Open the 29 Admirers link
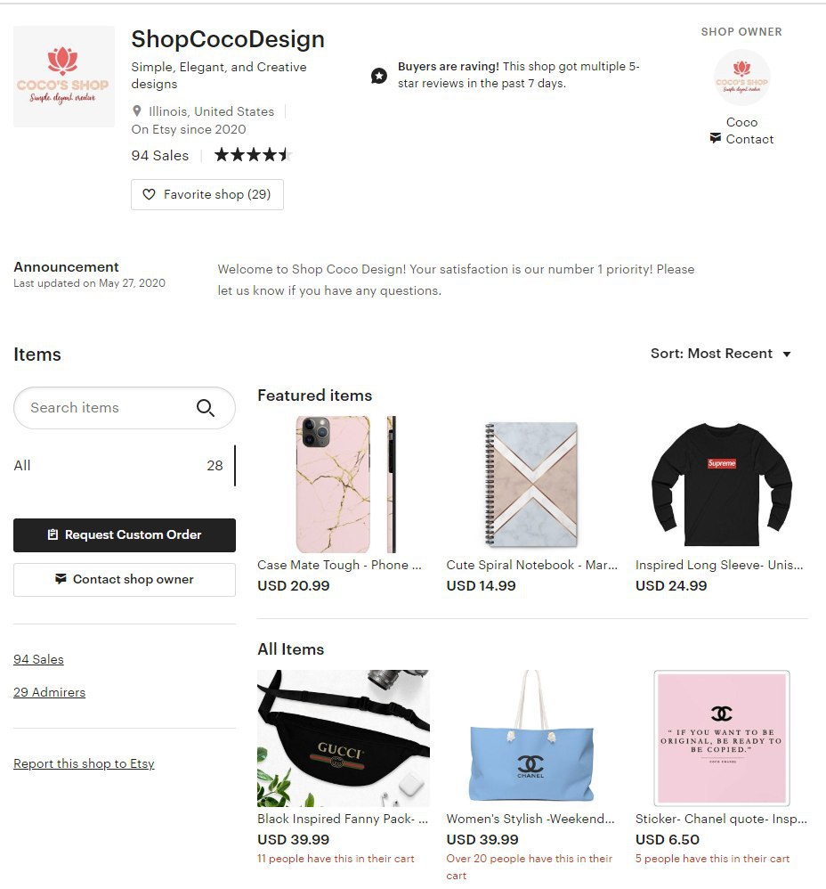Viewport: 826px width, 889px height. (x=49, y=692)
